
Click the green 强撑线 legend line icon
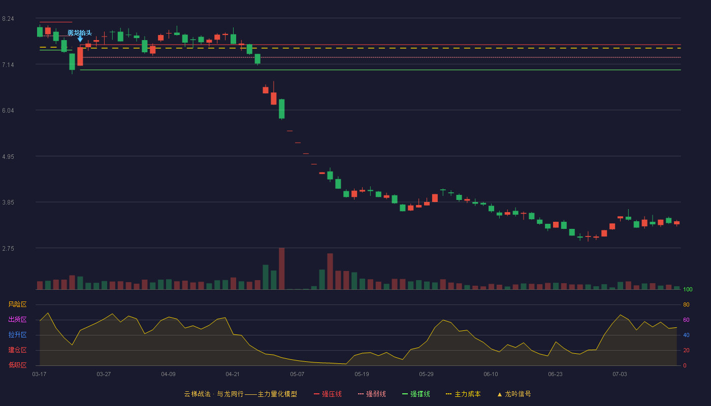coord(405,394)
